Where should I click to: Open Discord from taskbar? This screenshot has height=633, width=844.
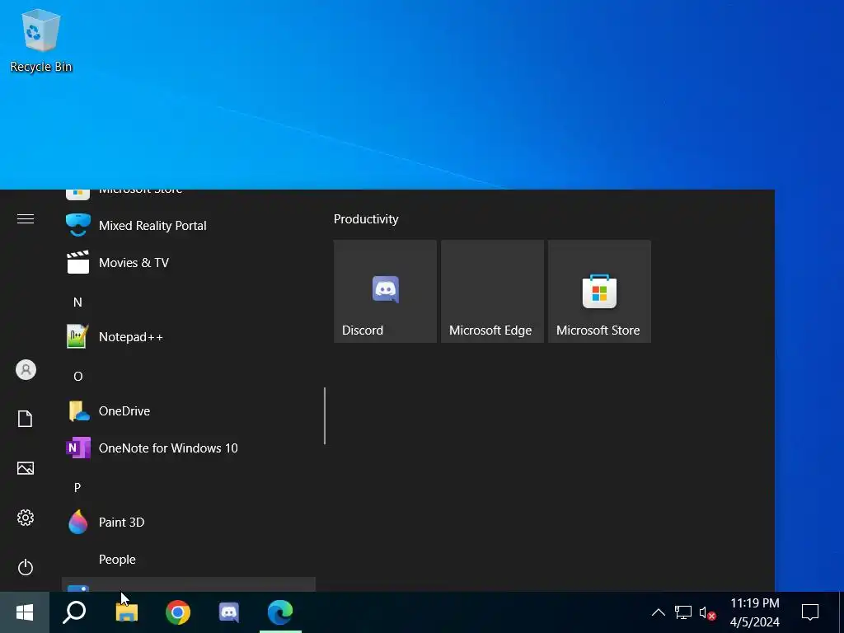point(229,612)
